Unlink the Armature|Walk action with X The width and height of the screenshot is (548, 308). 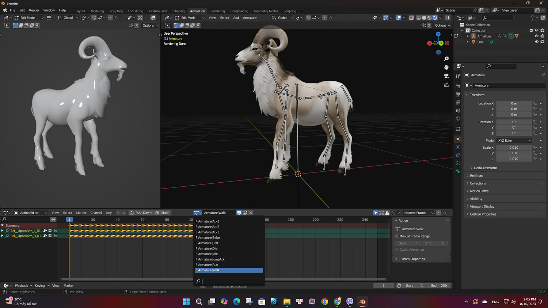[x=251, y=213]
